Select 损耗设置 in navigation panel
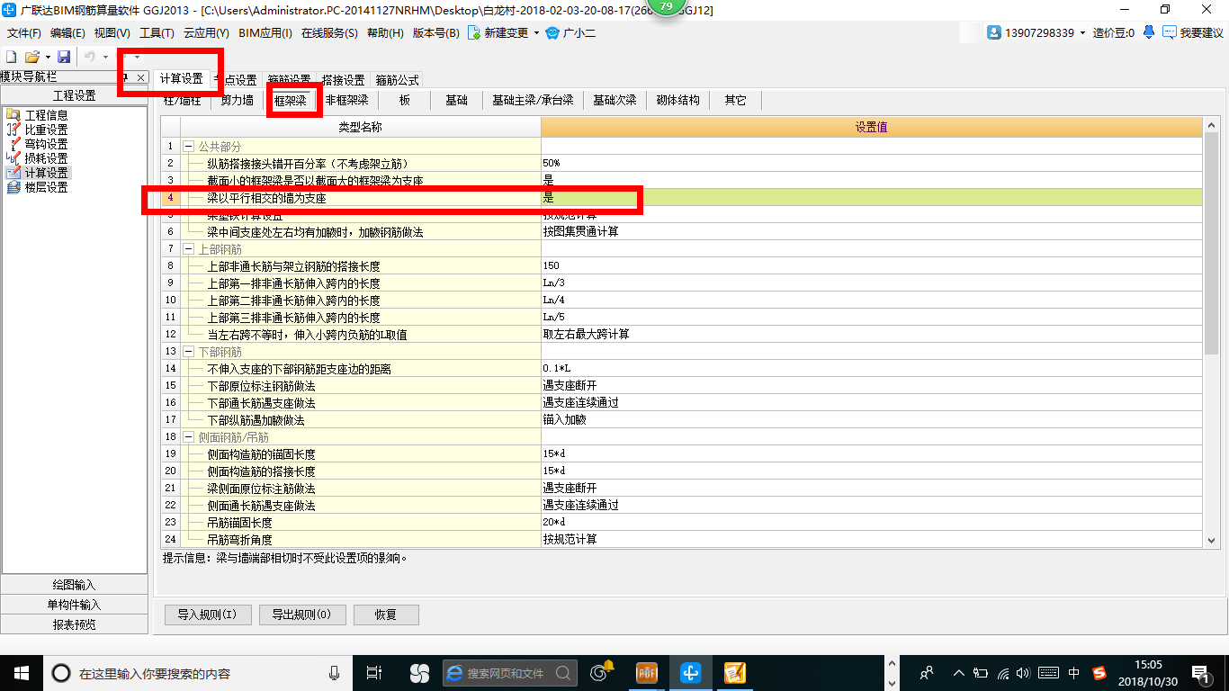This screenshot has width=1229, height=691. (46, 158)
